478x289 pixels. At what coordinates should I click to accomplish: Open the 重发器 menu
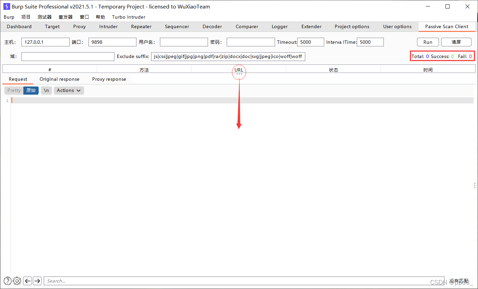pyautogui.click(x=65, y=17)
